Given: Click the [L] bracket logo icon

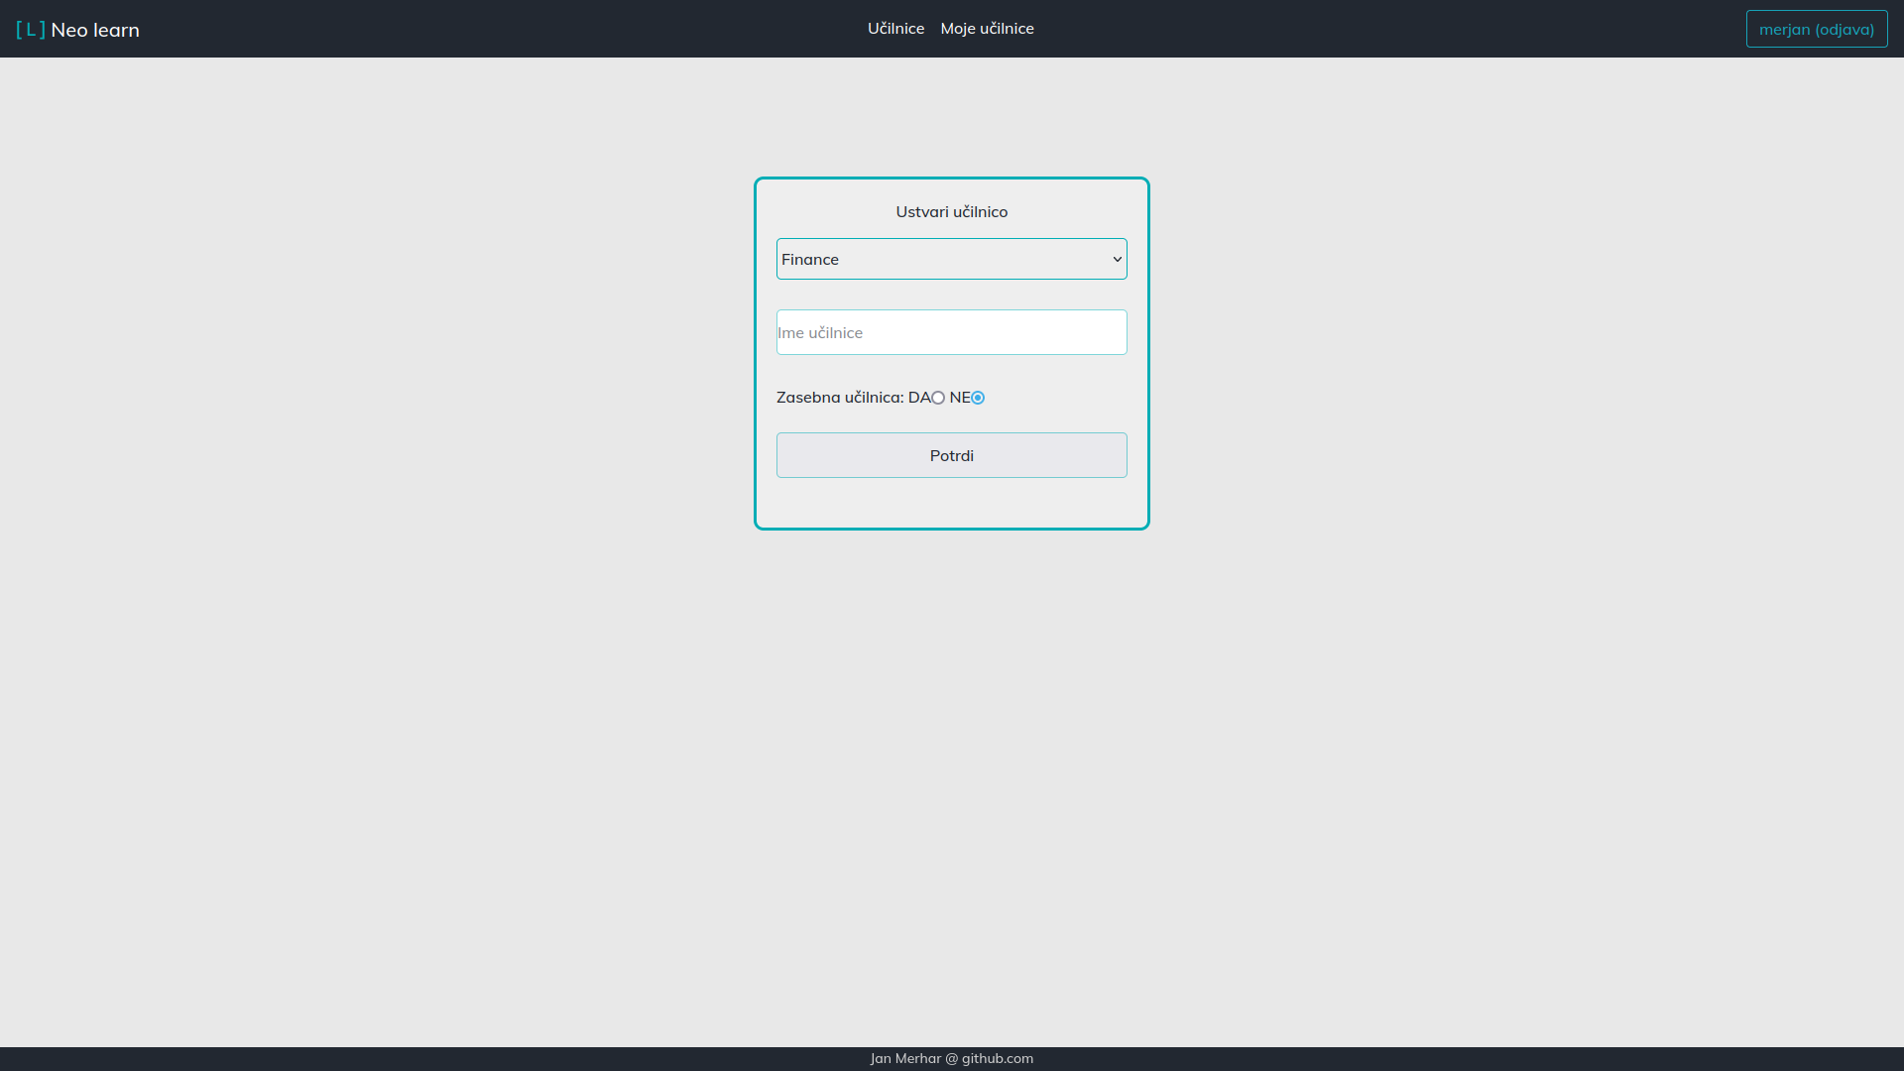Looking at the screenshot, I should 30,30.
